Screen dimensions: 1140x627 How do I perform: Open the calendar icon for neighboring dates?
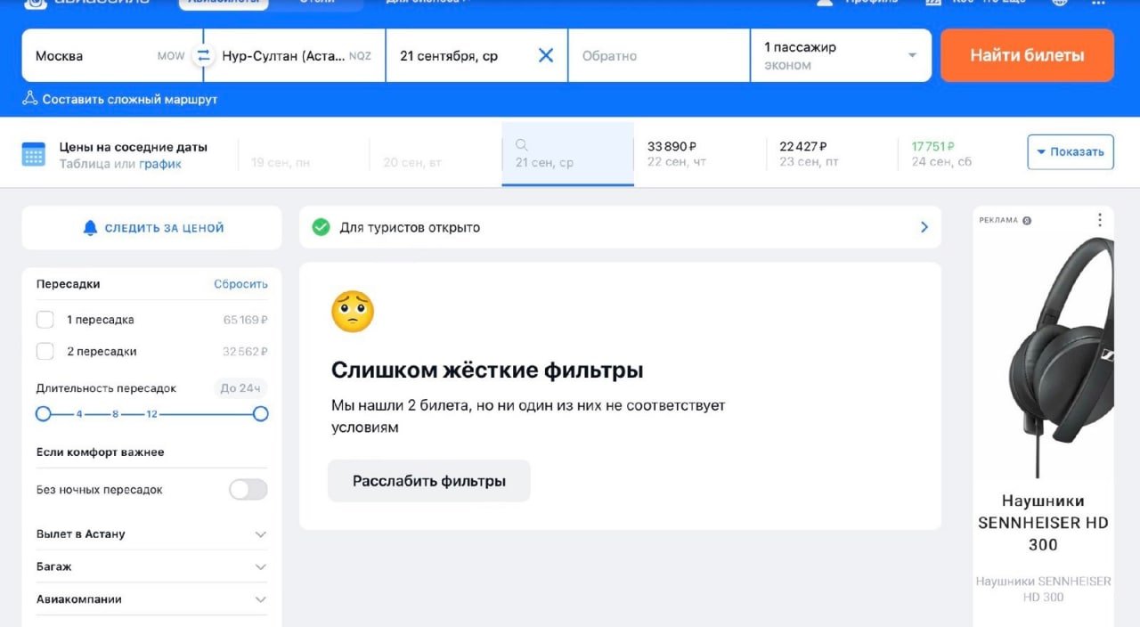click(34, 154)
